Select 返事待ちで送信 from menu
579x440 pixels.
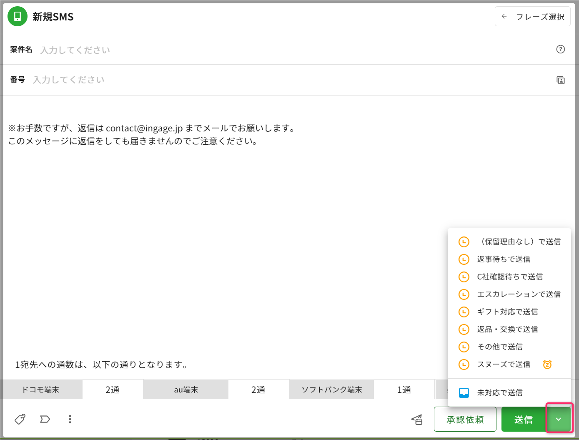(x=504, y=259)
